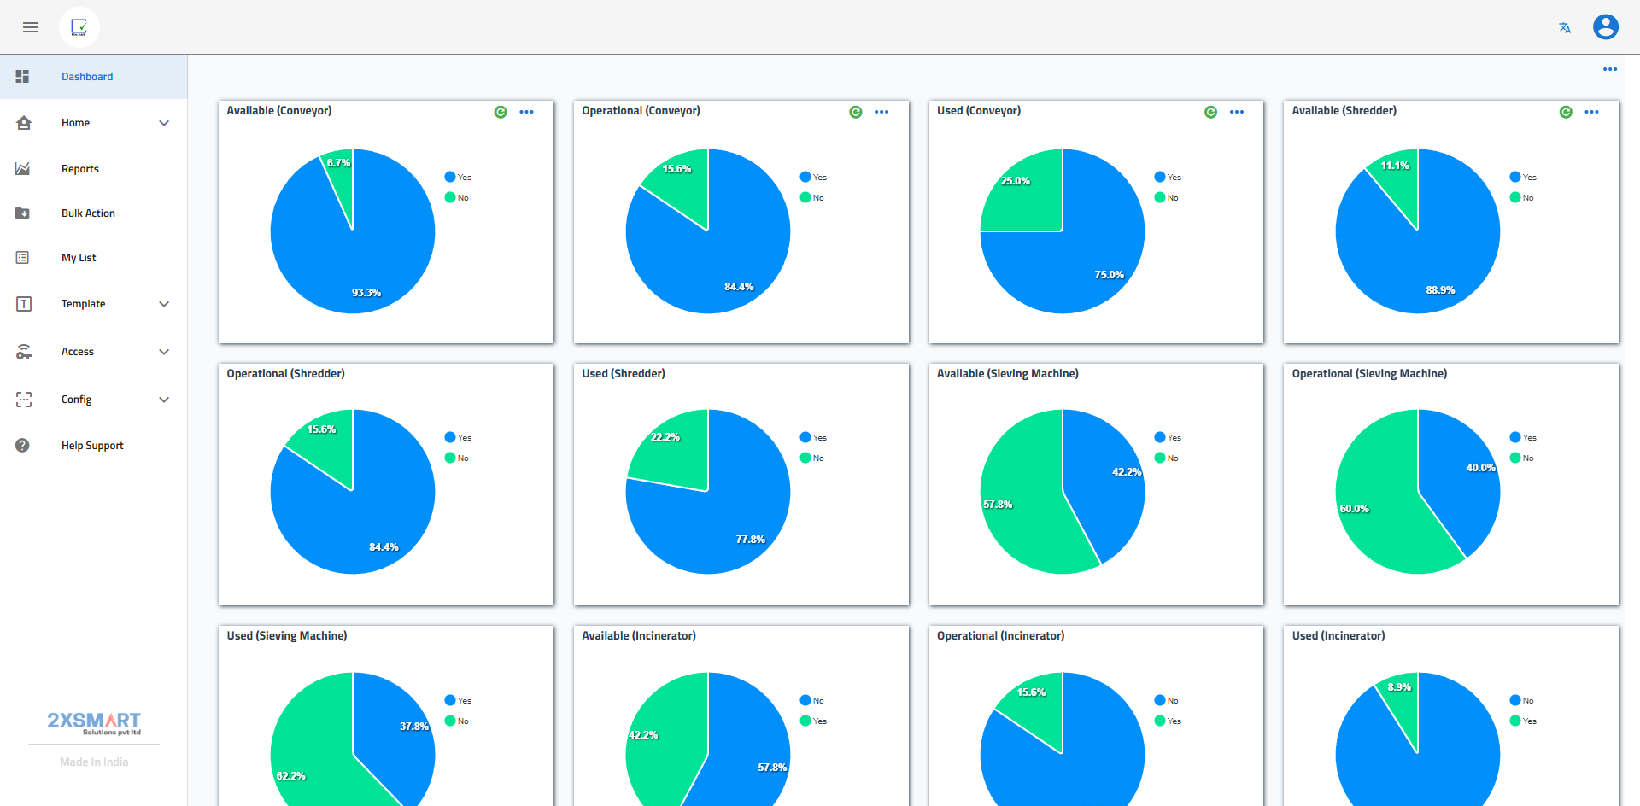Open the user profile account icon

point(1605,27)
